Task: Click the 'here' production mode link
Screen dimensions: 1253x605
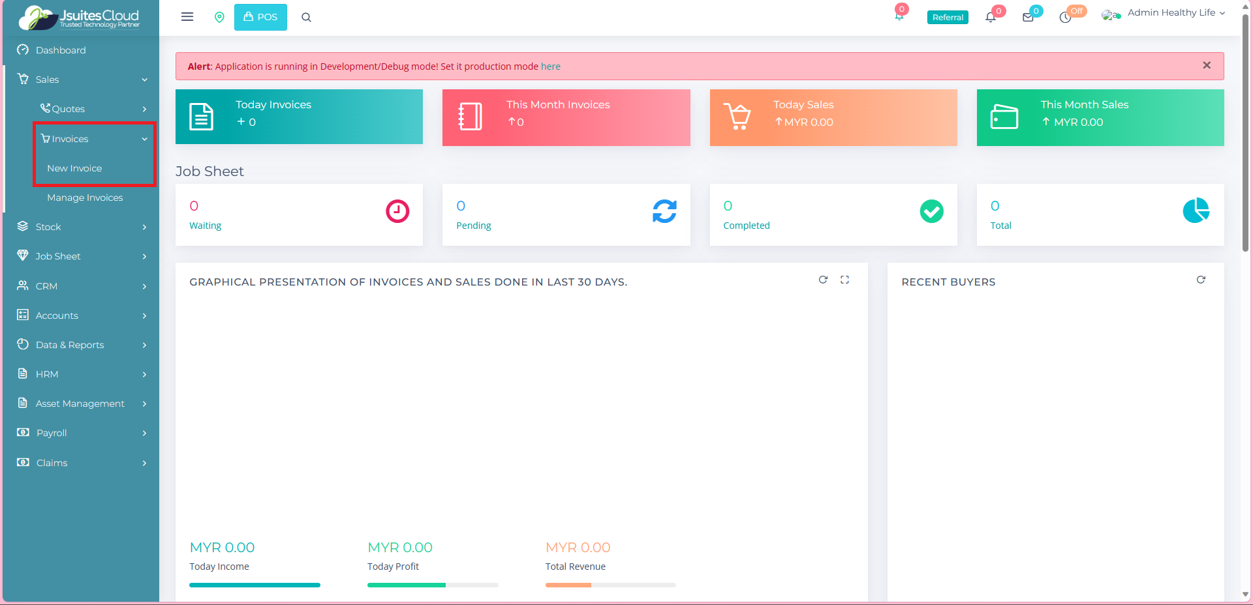Action: click(x=550, y=66)
